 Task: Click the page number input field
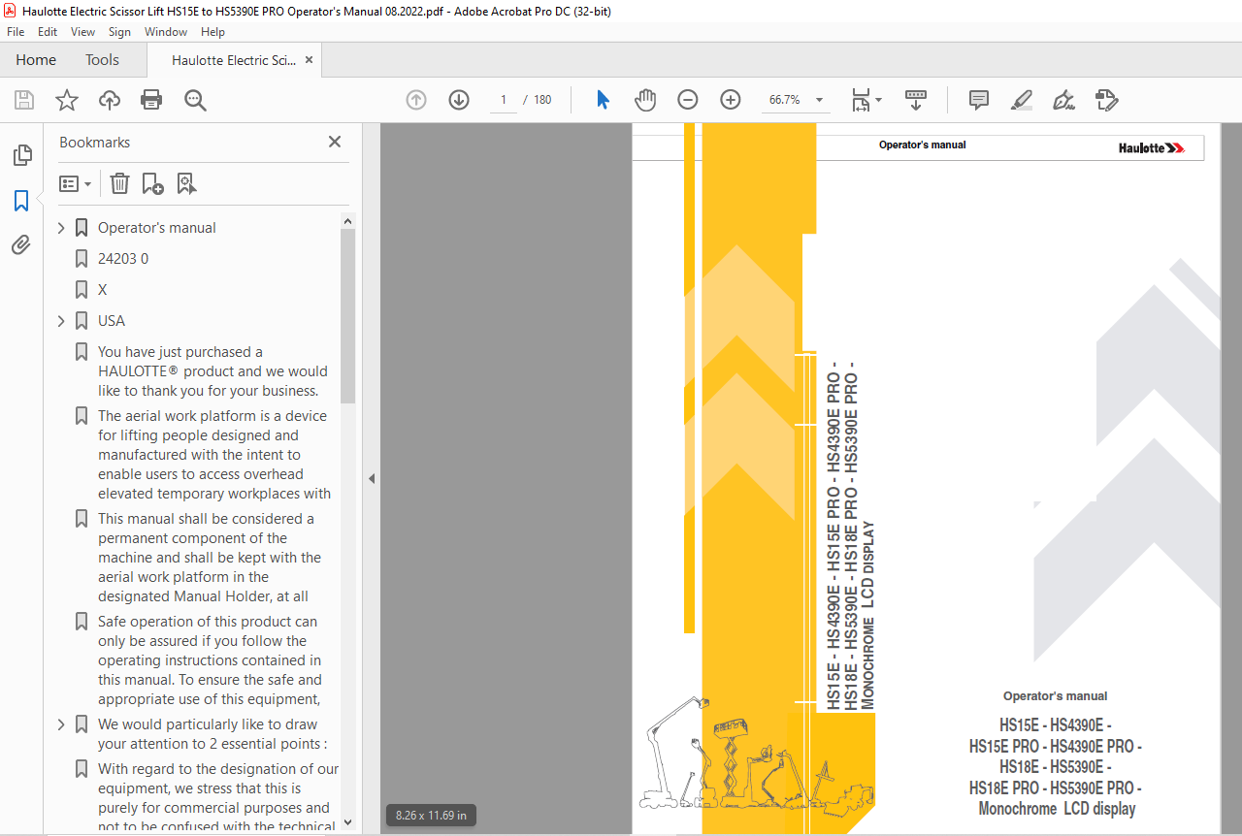504,100
